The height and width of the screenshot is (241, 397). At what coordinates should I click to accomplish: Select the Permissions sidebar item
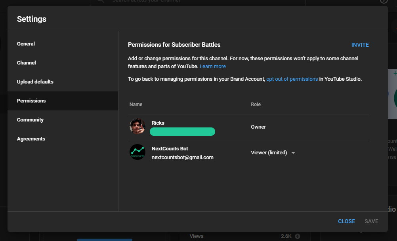(x=63, y=101)
